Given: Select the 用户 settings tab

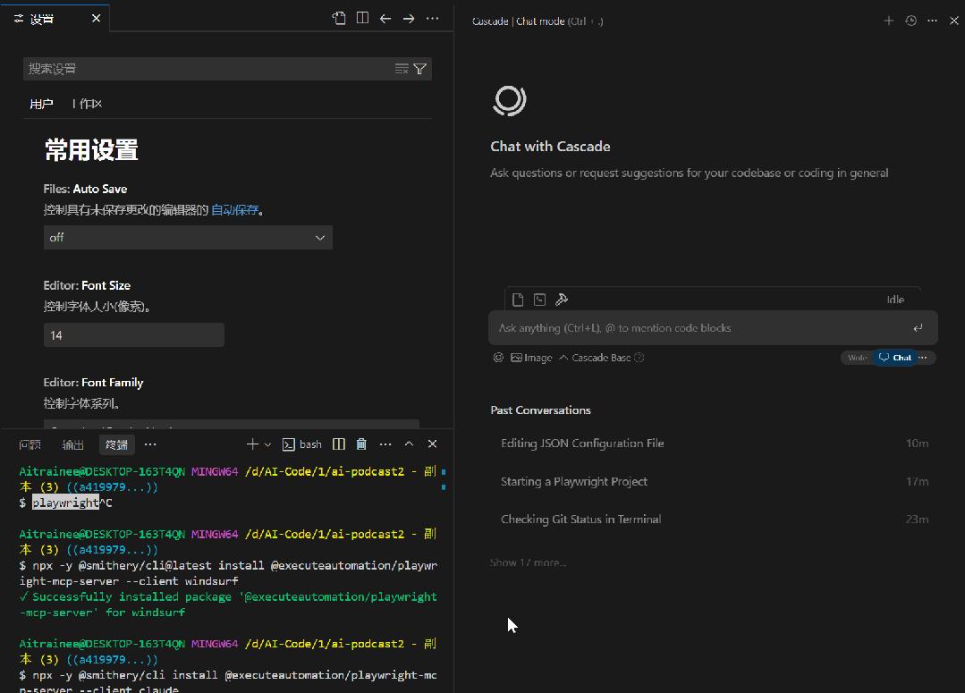Looking at the screenshot, I should point(41,104).
